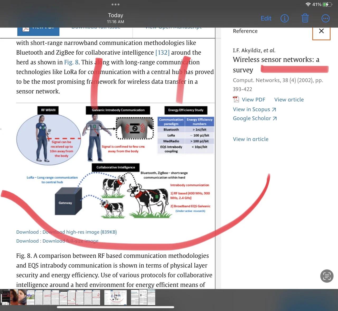Viewport: 338px width, 311px height.
Task: Tap the info icon in top bar
Action: click(x=284, y=18)
